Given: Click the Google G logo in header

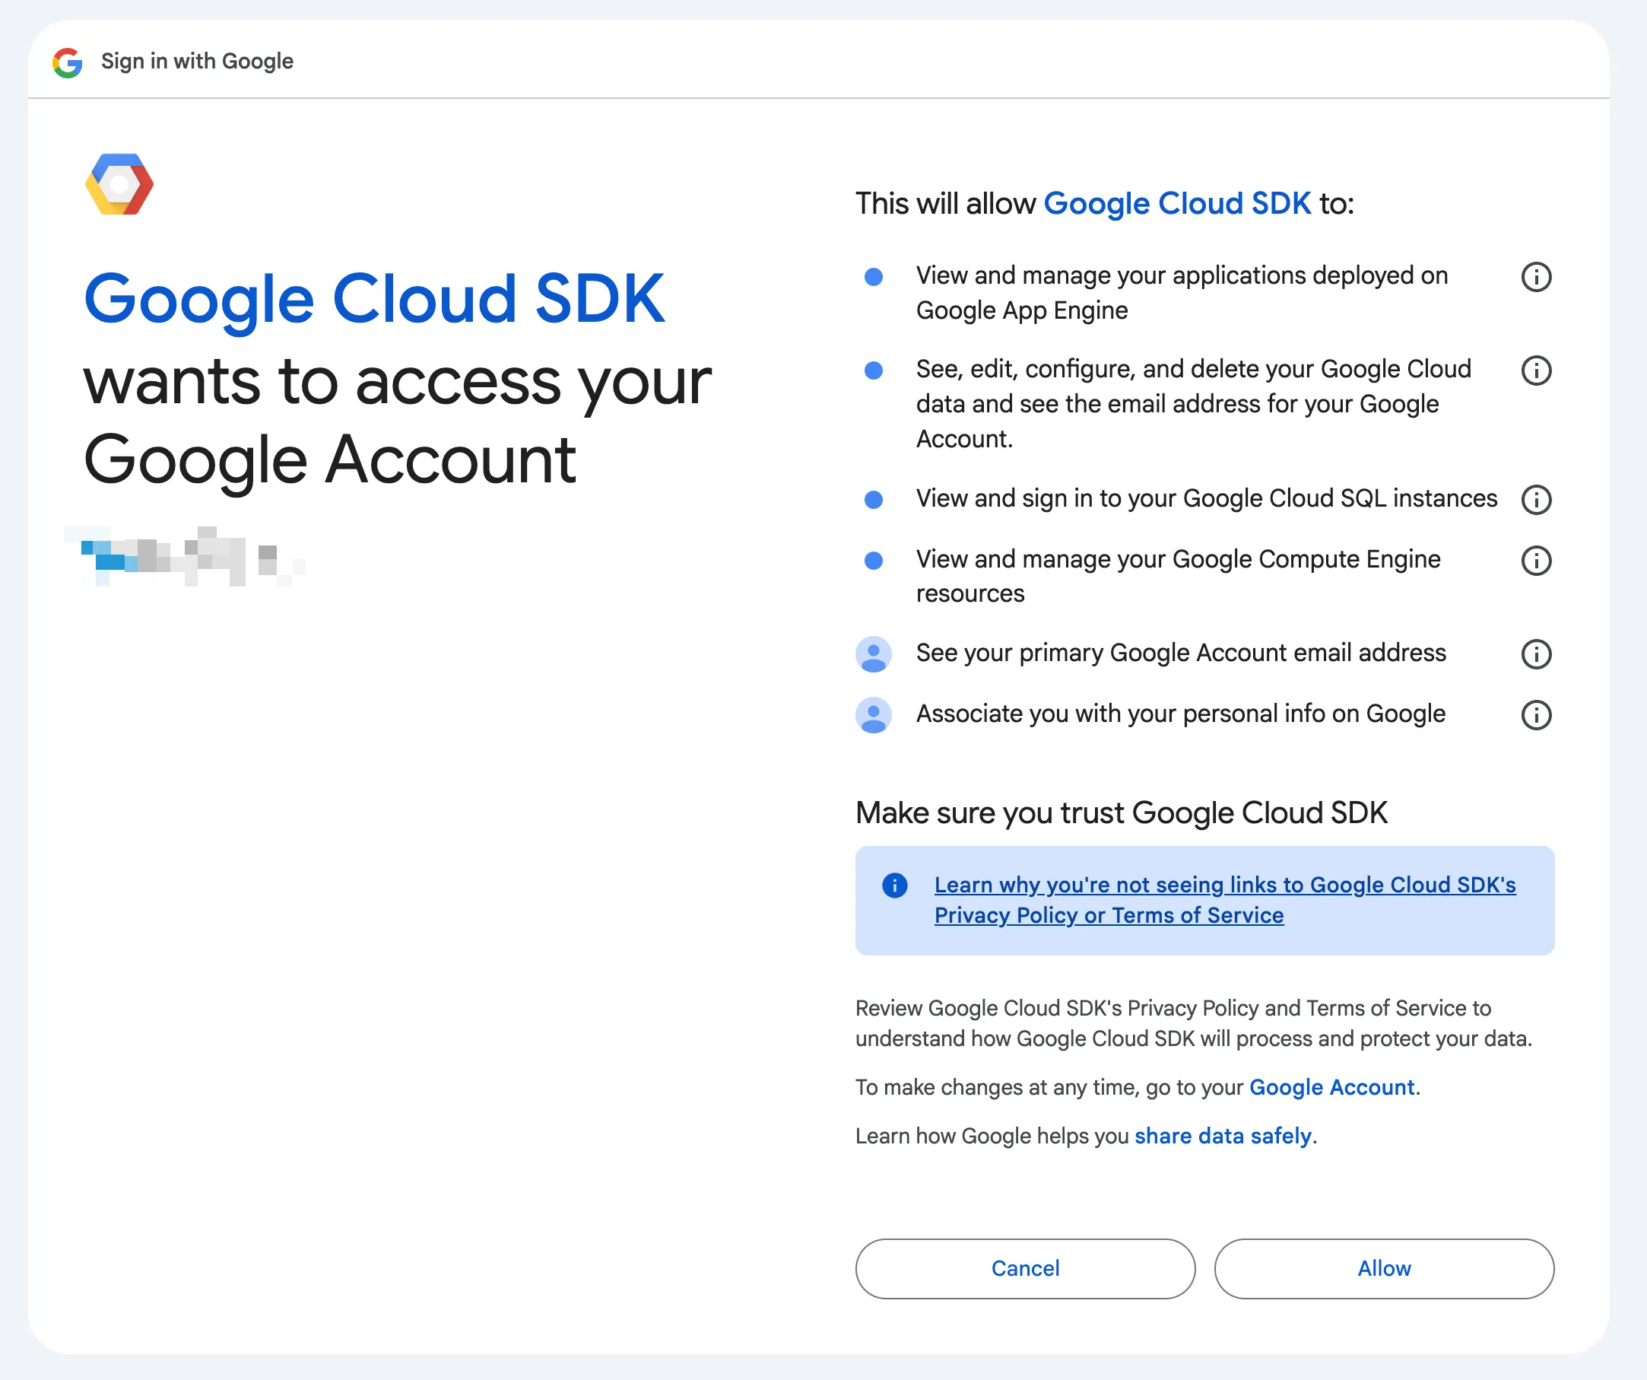Looking at the screenshot, I should 68,62.
